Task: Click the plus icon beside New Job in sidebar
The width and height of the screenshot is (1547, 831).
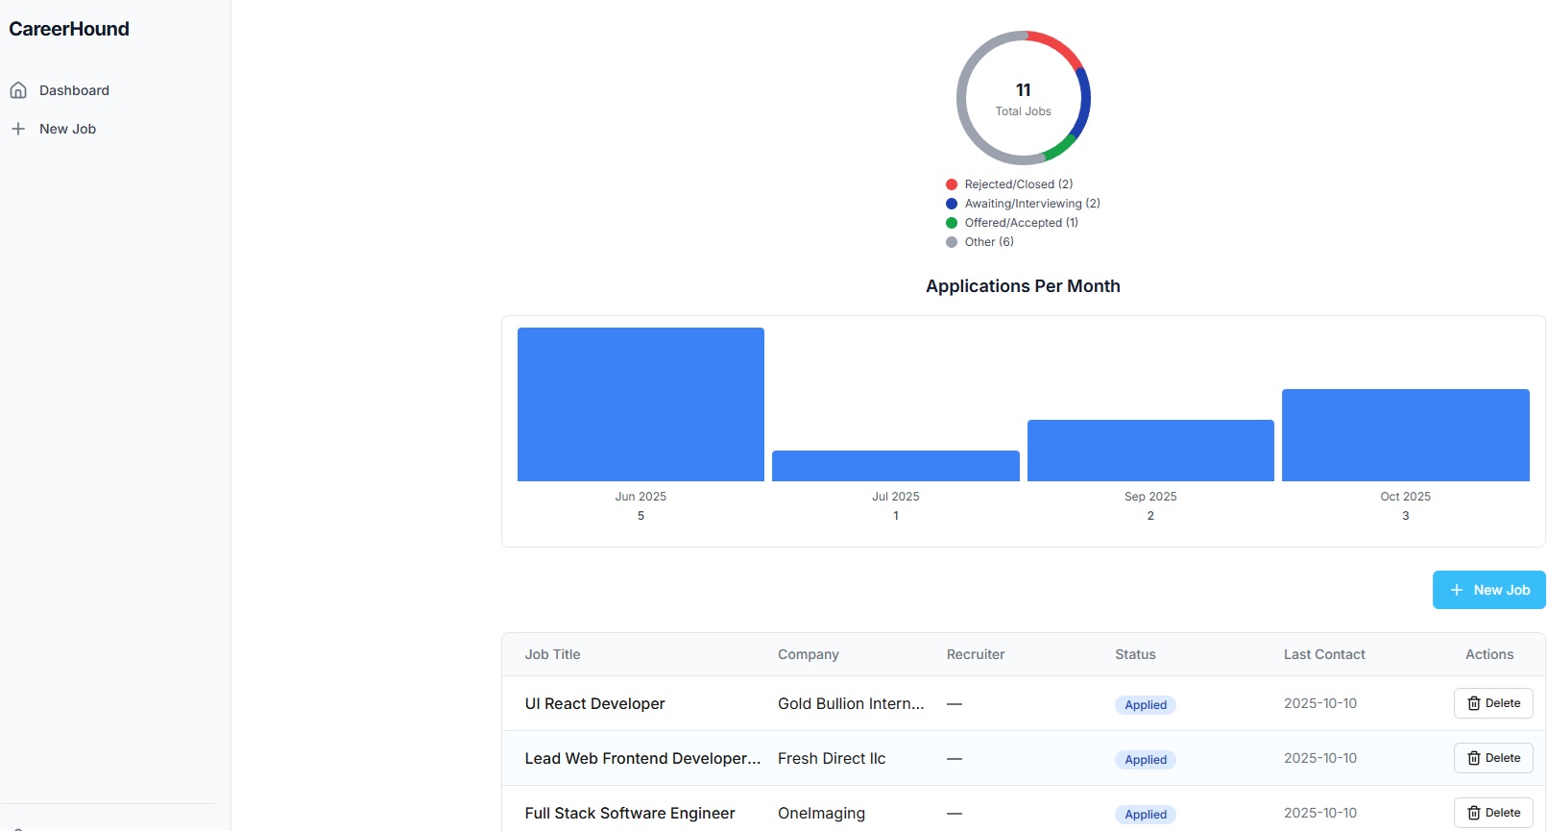Action: pyautogui.click(x=18, y=129)
